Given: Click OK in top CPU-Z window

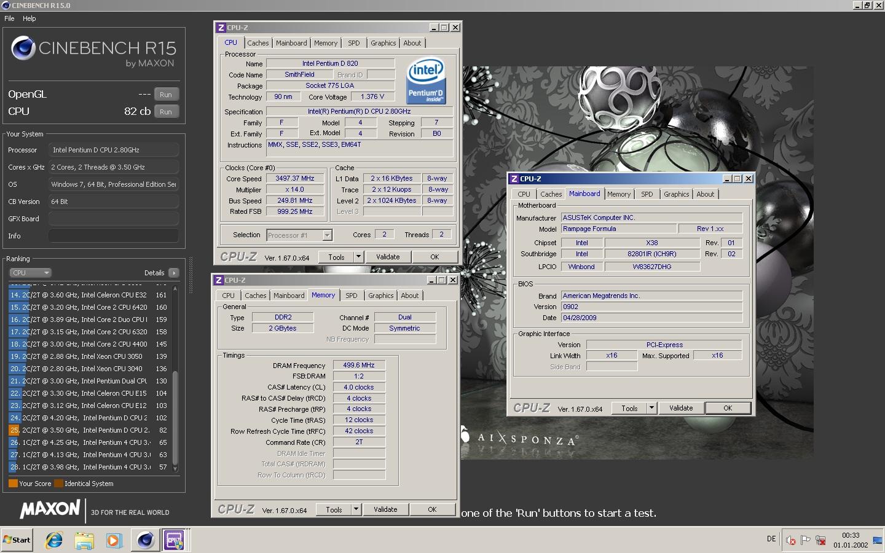Looking at the screenshot, I should 435,257.
